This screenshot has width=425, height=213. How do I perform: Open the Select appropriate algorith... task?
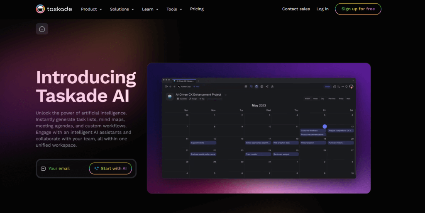click(x=258, y=143)
